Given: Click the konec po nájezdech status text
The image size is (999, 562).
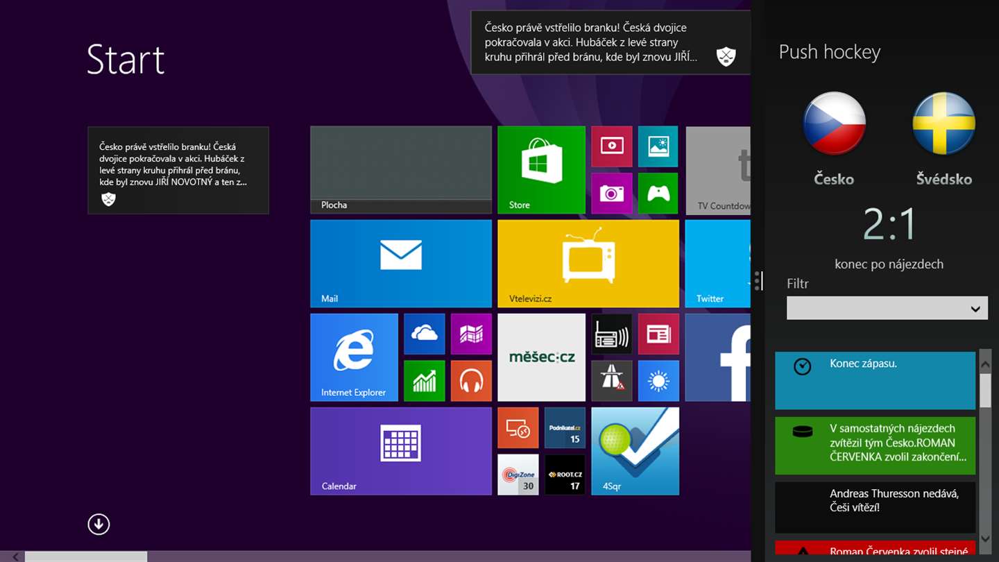Looking at the screenshot, I should click(889, 264).
